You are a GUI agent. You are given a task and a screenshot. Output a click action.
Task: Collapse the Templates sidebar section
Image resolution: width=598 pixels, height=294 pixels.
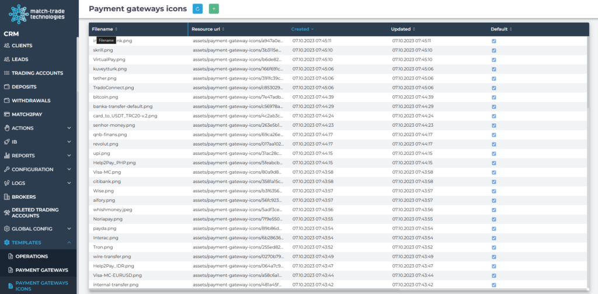(x=69, y=242)
